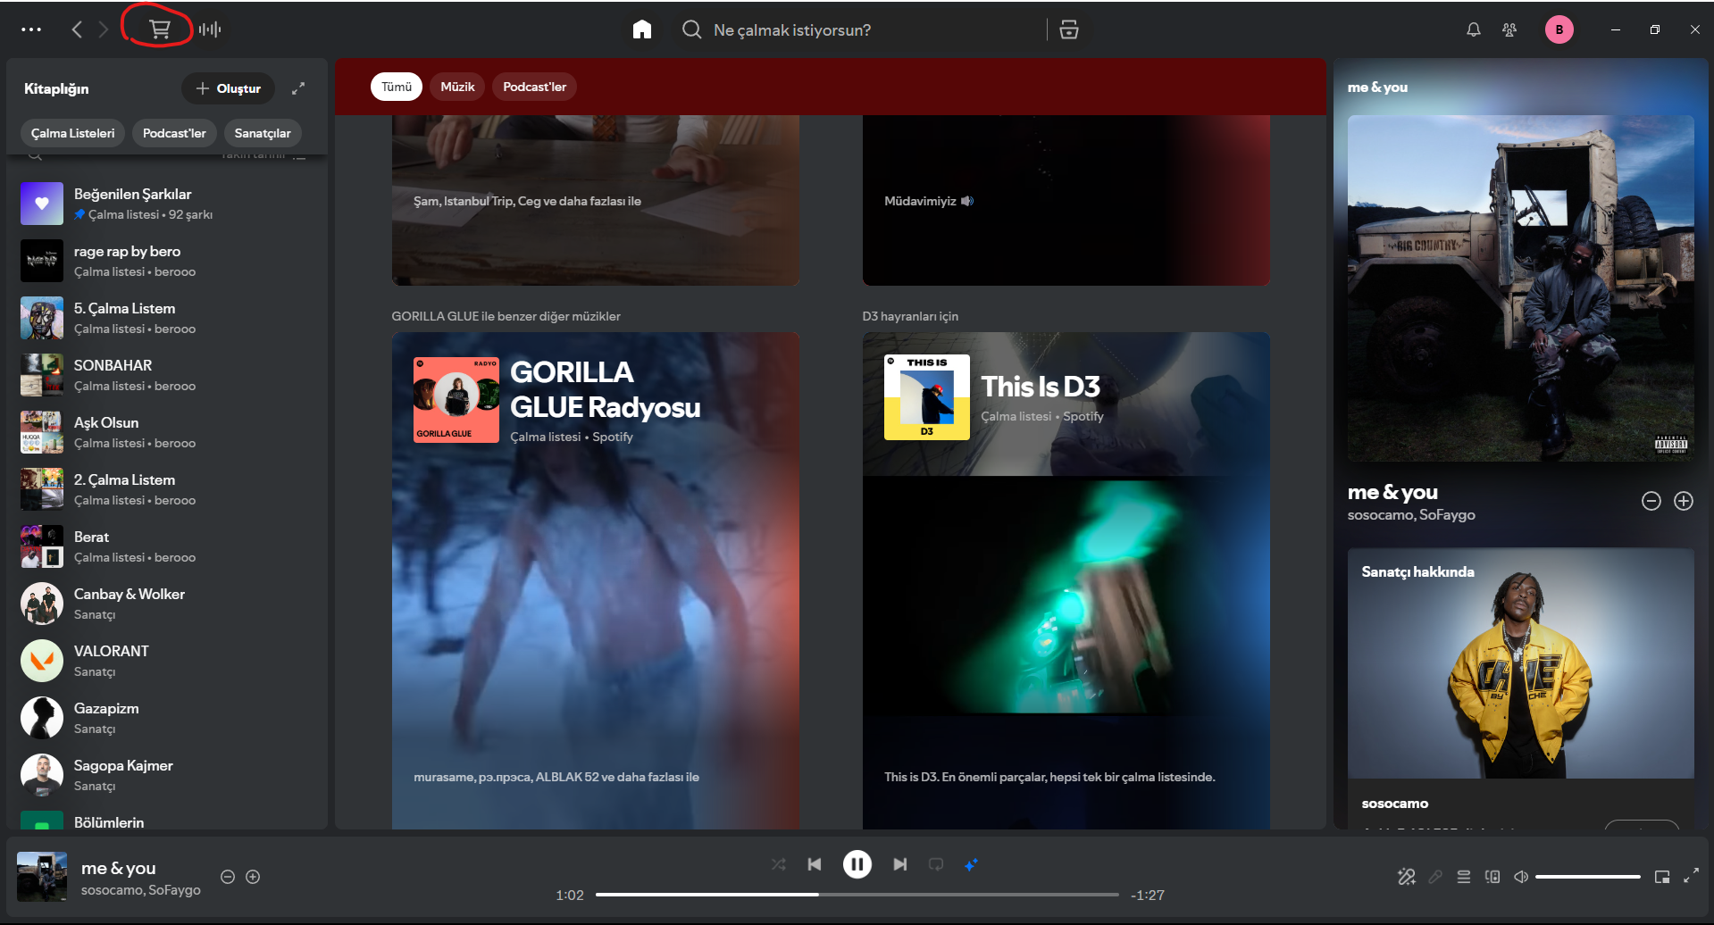Image resolution: width=1714 pixels, height=925 pixels.
Task: Open the SONBAHAR playlist
Action: pyautogui.click(x=167, y=375)
